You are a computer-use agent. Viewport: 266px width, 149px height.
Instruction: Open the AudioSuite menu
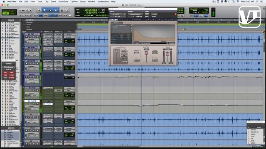pos(63,2)
